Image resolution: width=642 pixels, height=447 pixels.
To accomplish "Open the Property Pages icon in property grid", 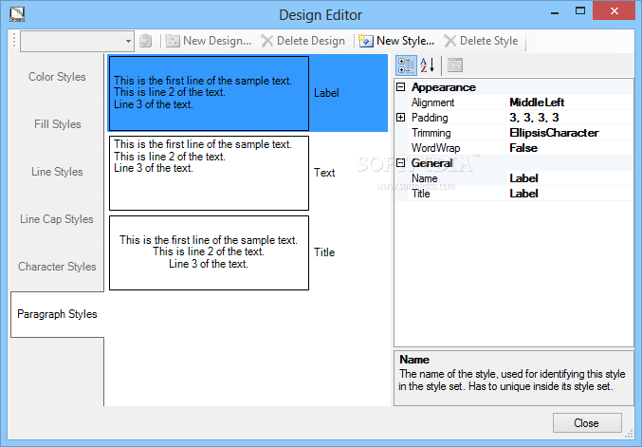I will [455, 65].
